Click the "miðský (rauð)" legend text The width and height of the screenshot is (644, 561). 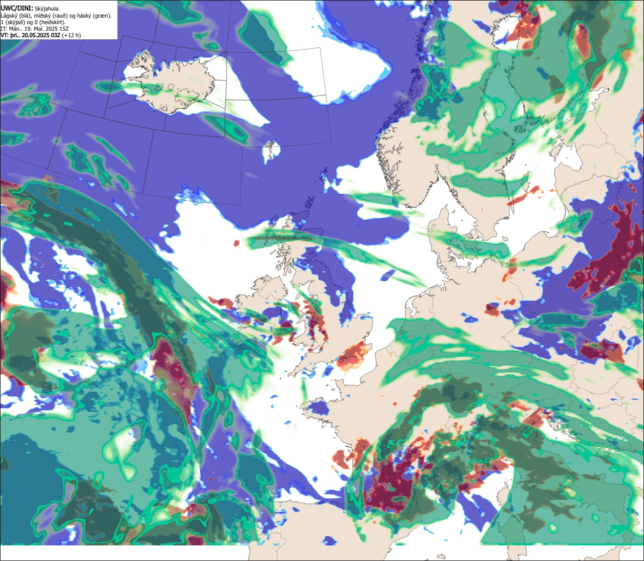point(51,16)
